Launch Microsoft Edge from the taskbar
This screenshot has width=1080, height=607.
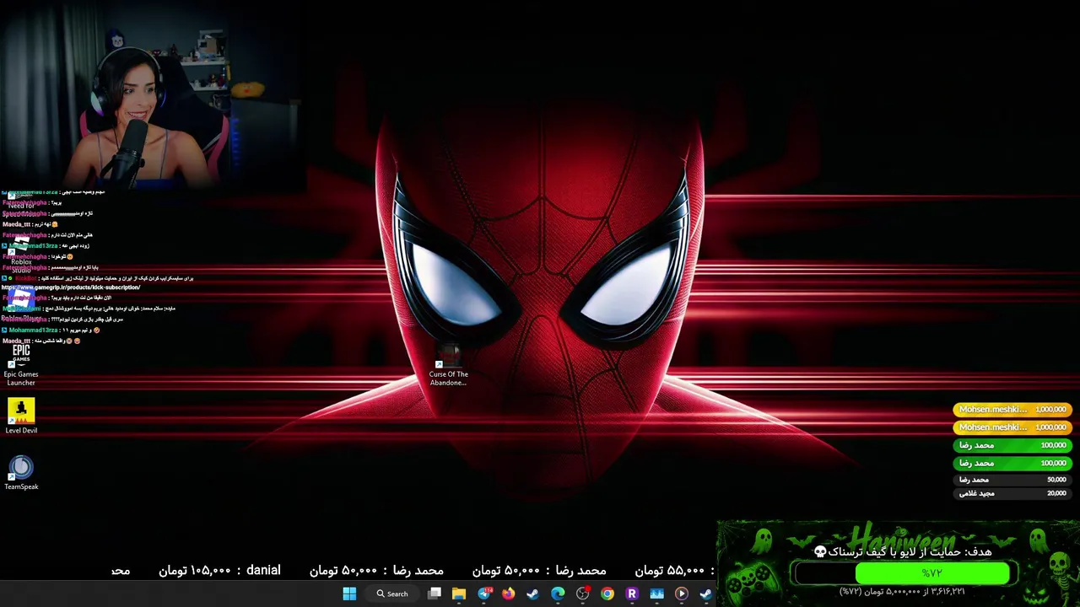pos(558,594)
